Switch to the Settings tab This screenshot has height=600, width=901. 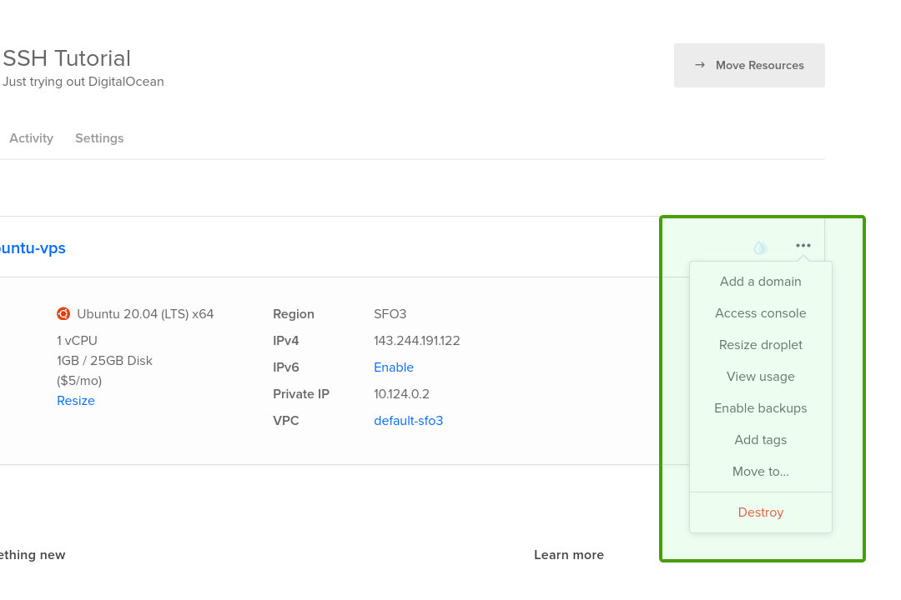click(99, 138)
